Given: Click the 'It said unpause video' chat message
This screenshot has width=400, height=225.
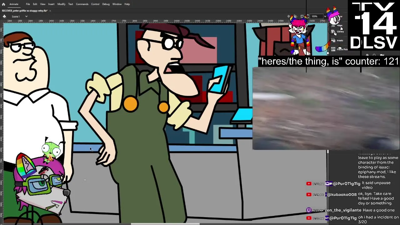Looking at the screenshot, I should pos(376,185).
